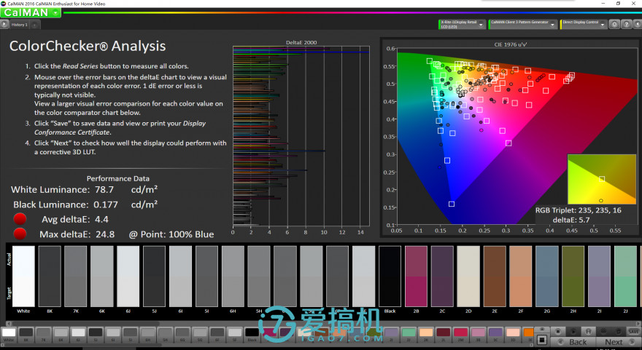Click the Black Luminance value 0.177
The height and width of the screenshot is (350, 642).
(106, 204)
